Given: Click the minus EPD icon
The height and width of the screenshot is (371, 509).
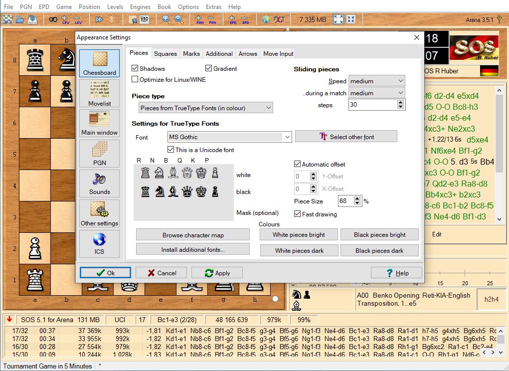Looking at the screenshot, I should click(x=245, y=19).
